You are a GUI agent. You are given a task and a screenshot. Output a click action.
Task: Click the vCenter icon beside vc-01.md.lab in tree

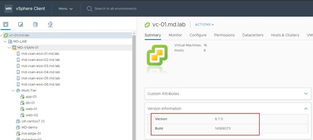tap(6, 35)
